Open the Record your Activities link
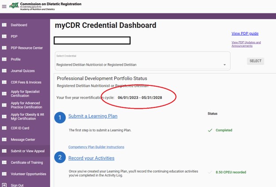The width and height of the screenshot is (276, 187). tap(92, 158)
